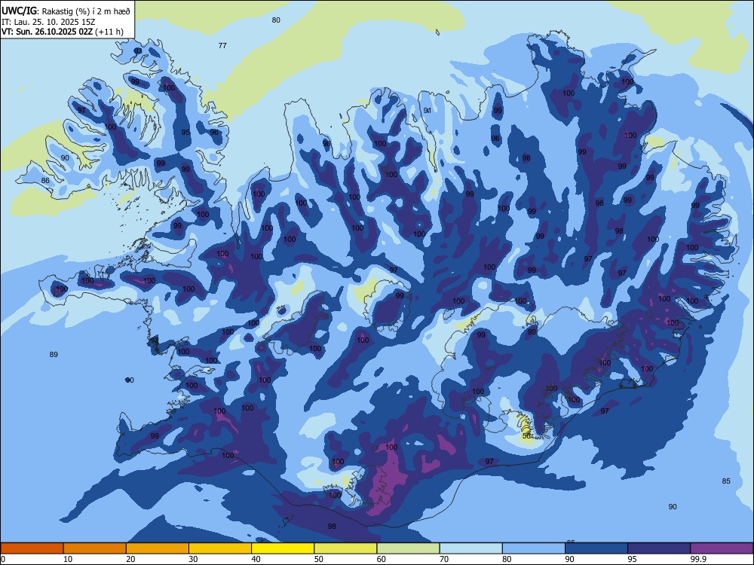Select the orange 10–20 legend color band
Viewport: 754px width, 565px height.
(95, 548)
